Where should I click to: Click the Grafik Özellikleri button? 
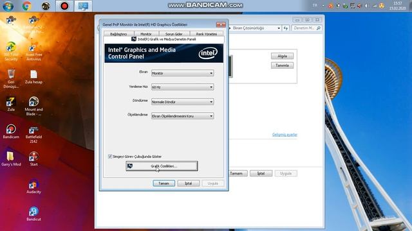coord(162,166)
